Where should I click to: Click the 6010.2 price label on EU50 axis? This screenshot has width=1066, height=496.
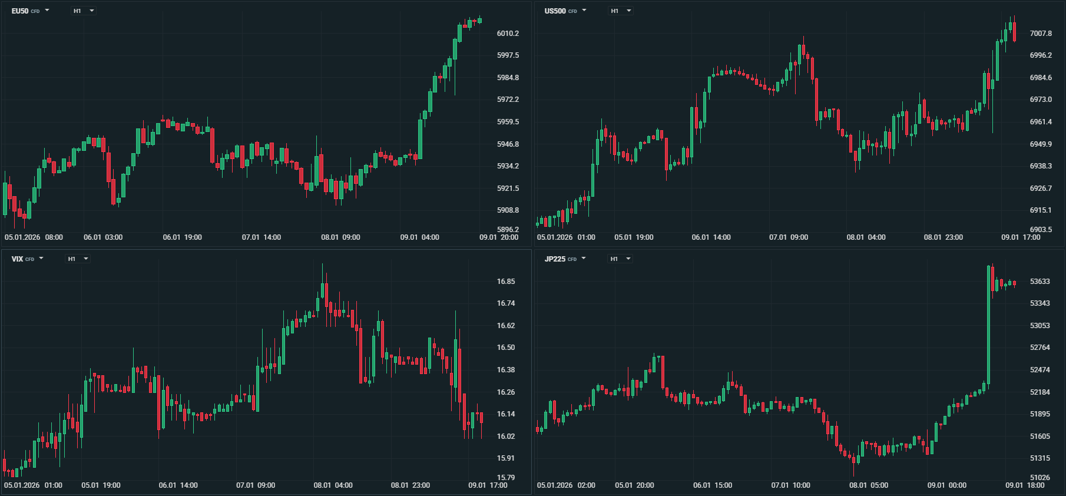[508, 34]
